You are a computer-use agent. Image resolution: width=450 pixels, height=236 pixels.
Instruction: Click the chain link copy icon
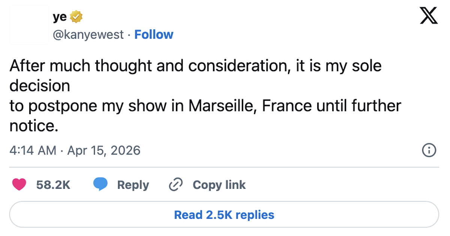[x=175, y=185]
